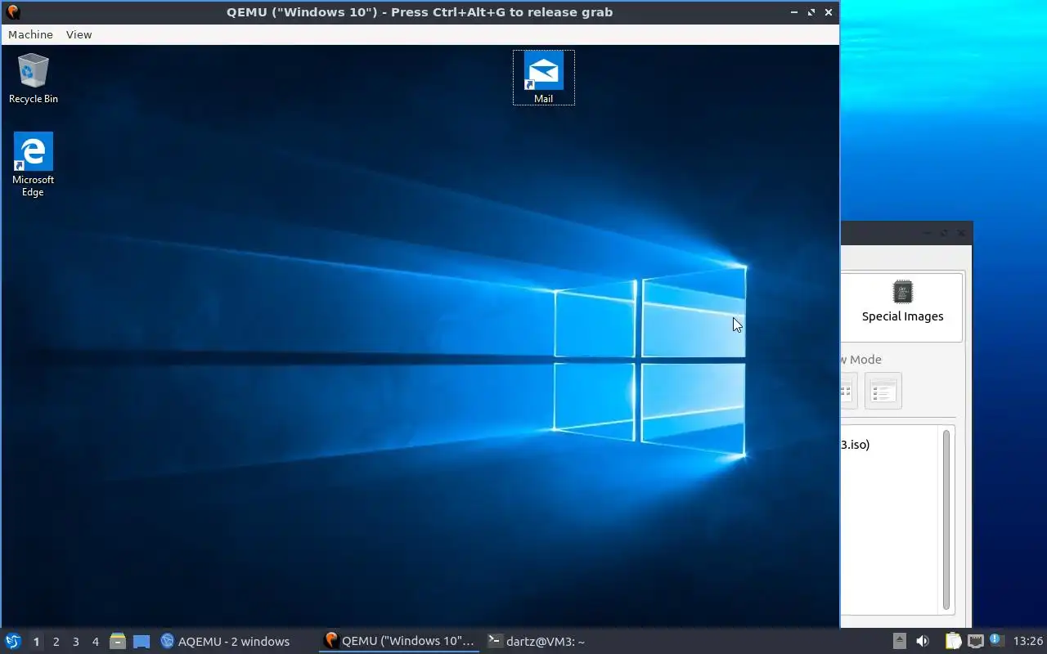Maximize the QEMU Windows 10 window
The width and height of the screenshot is (1047, 654).
(x=811, y=12)
